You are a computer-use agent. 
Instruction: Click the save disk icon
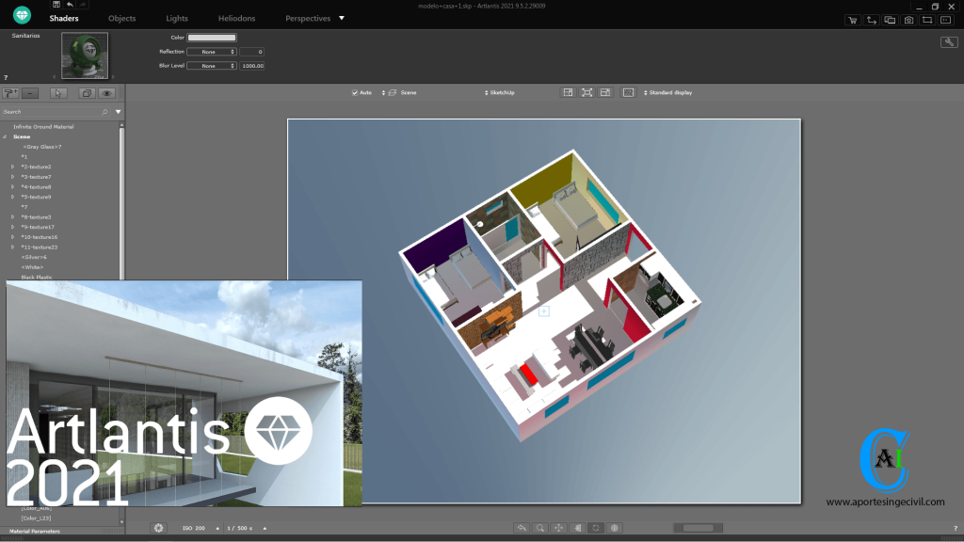point(56,5)
